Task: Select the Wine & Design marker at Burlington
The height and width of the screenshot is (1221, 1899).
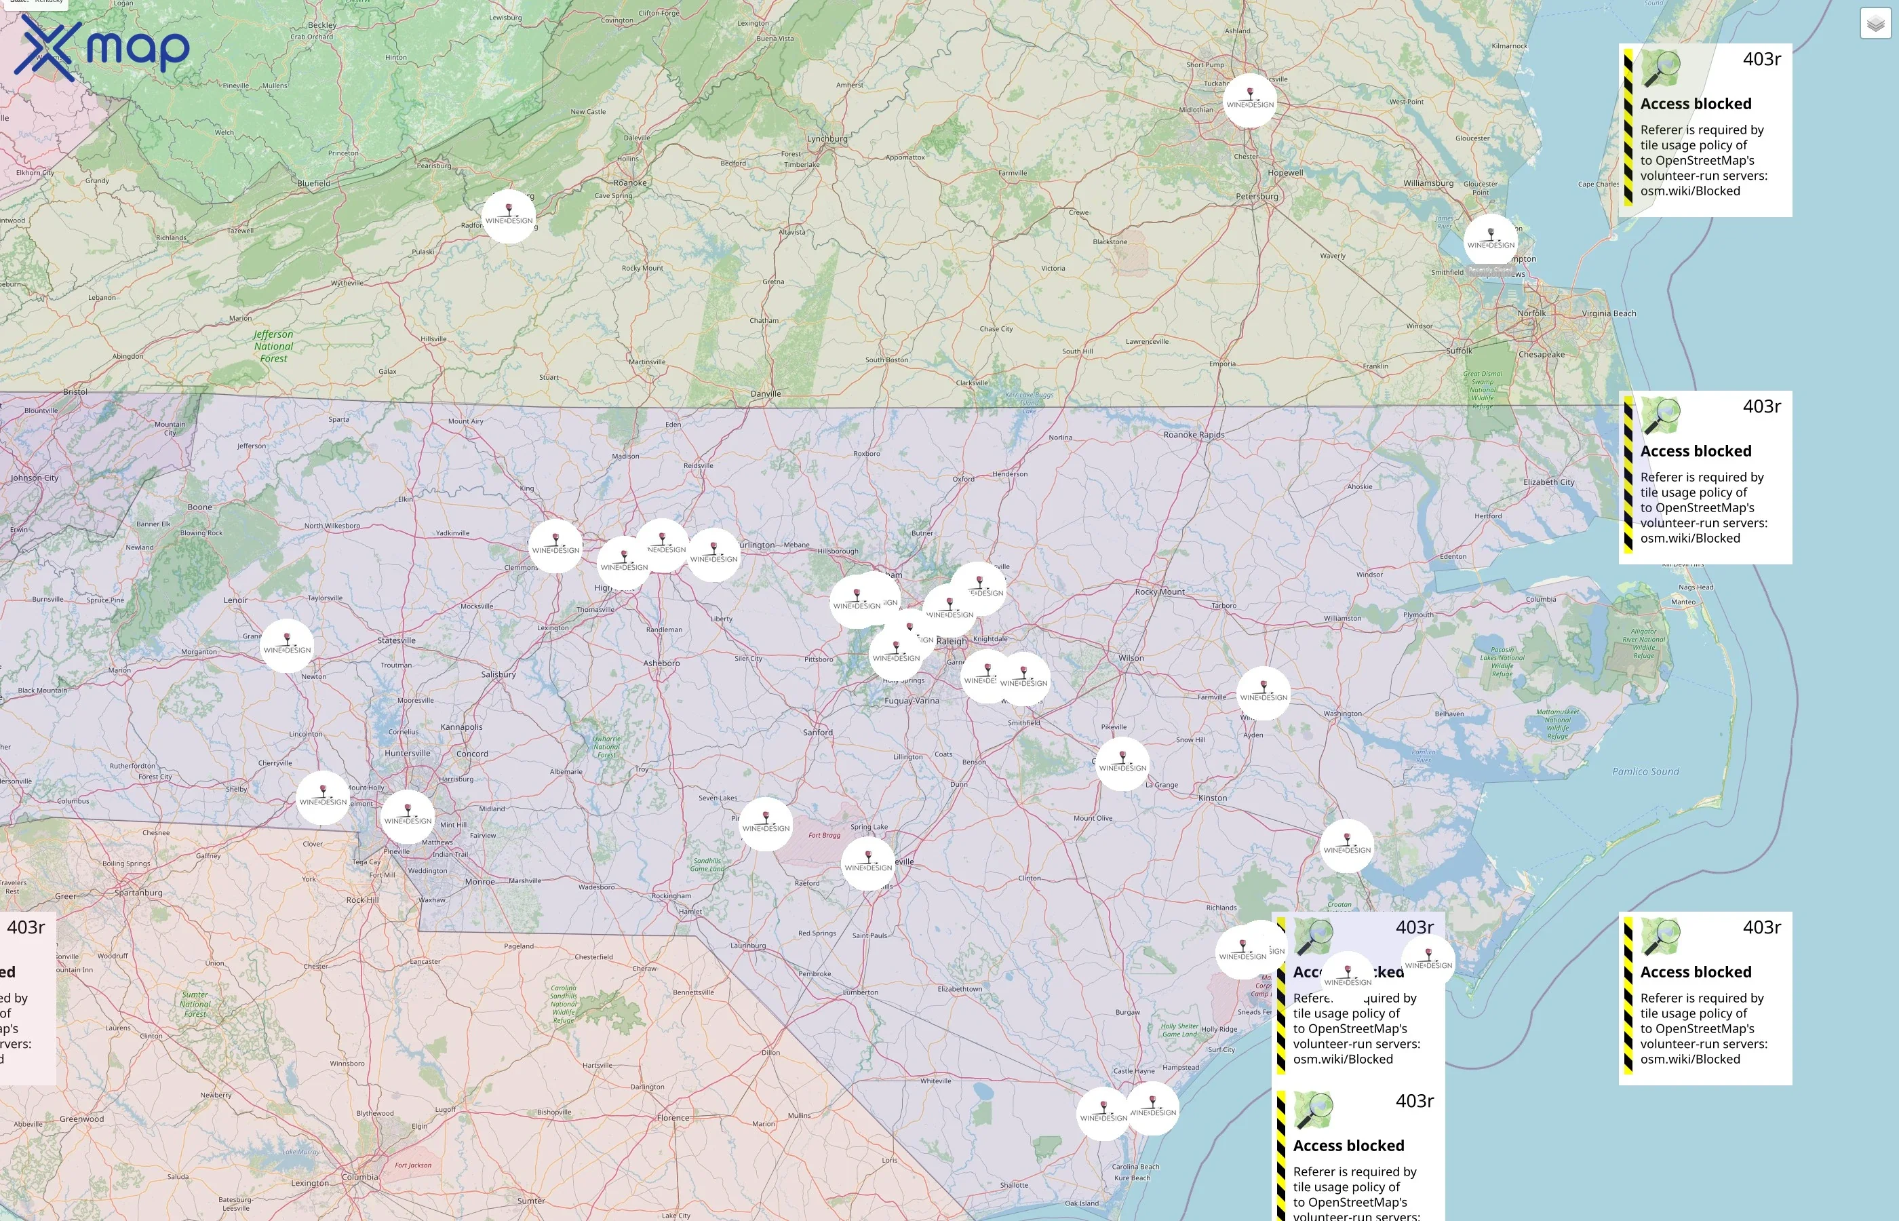Action: (x=713, y=555)
